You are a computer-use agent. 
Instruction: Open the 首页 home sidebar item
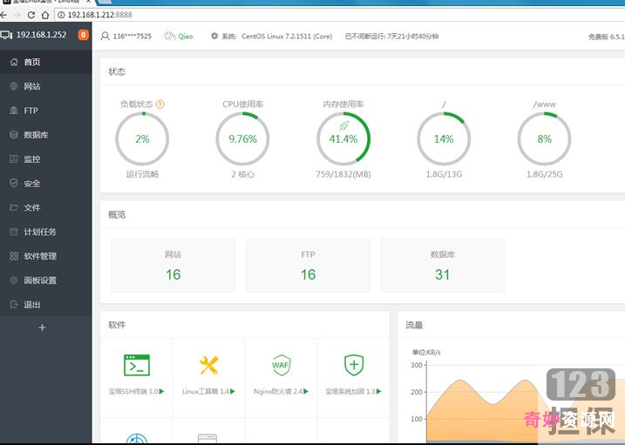coord(46,62)
